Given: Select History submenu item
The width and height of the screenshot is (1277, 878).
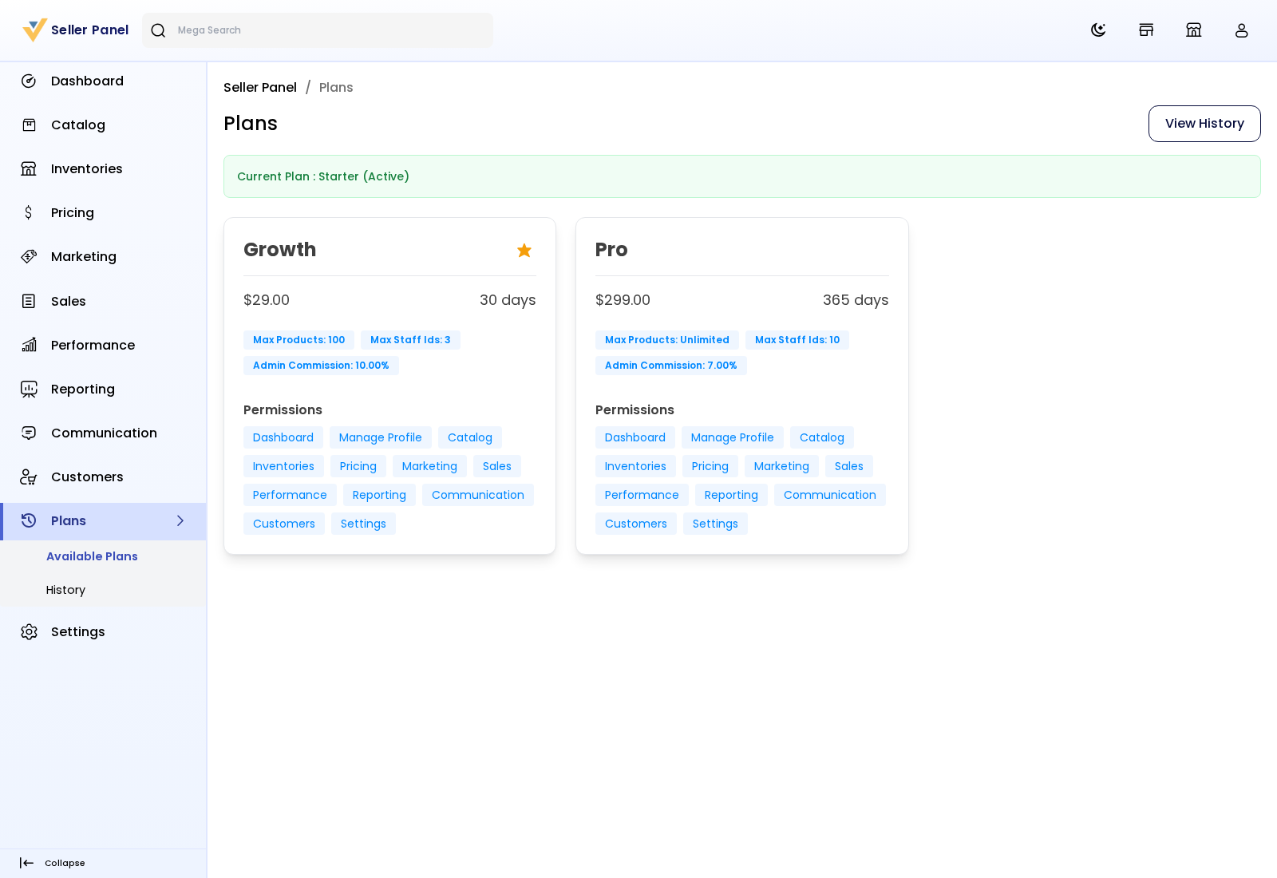Looking at the screenshot, I should (65, 591).
